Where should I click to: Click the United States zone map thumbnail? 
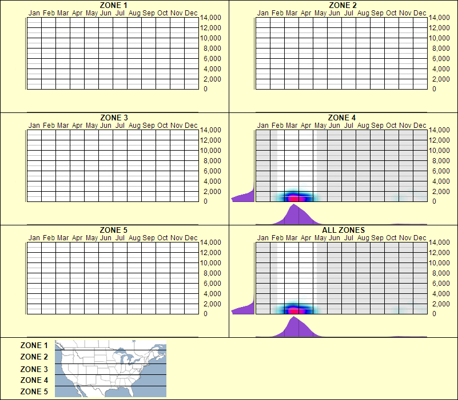tap(109, 369)
